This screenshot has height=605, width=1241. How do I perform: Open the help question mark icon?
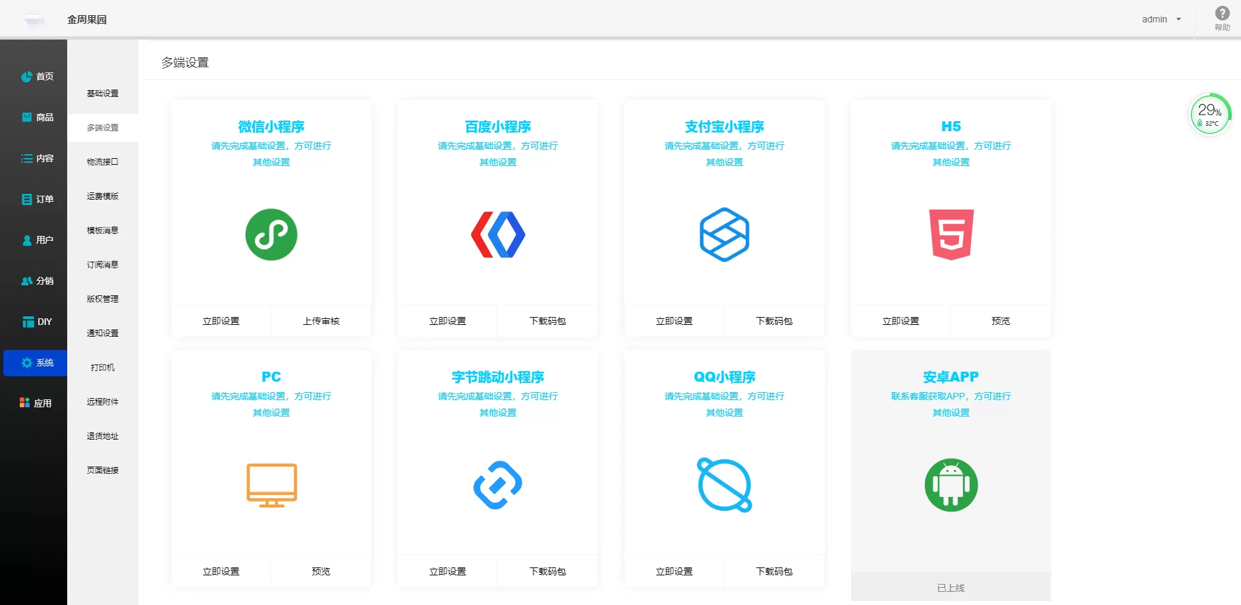[x=1222, y=14]
